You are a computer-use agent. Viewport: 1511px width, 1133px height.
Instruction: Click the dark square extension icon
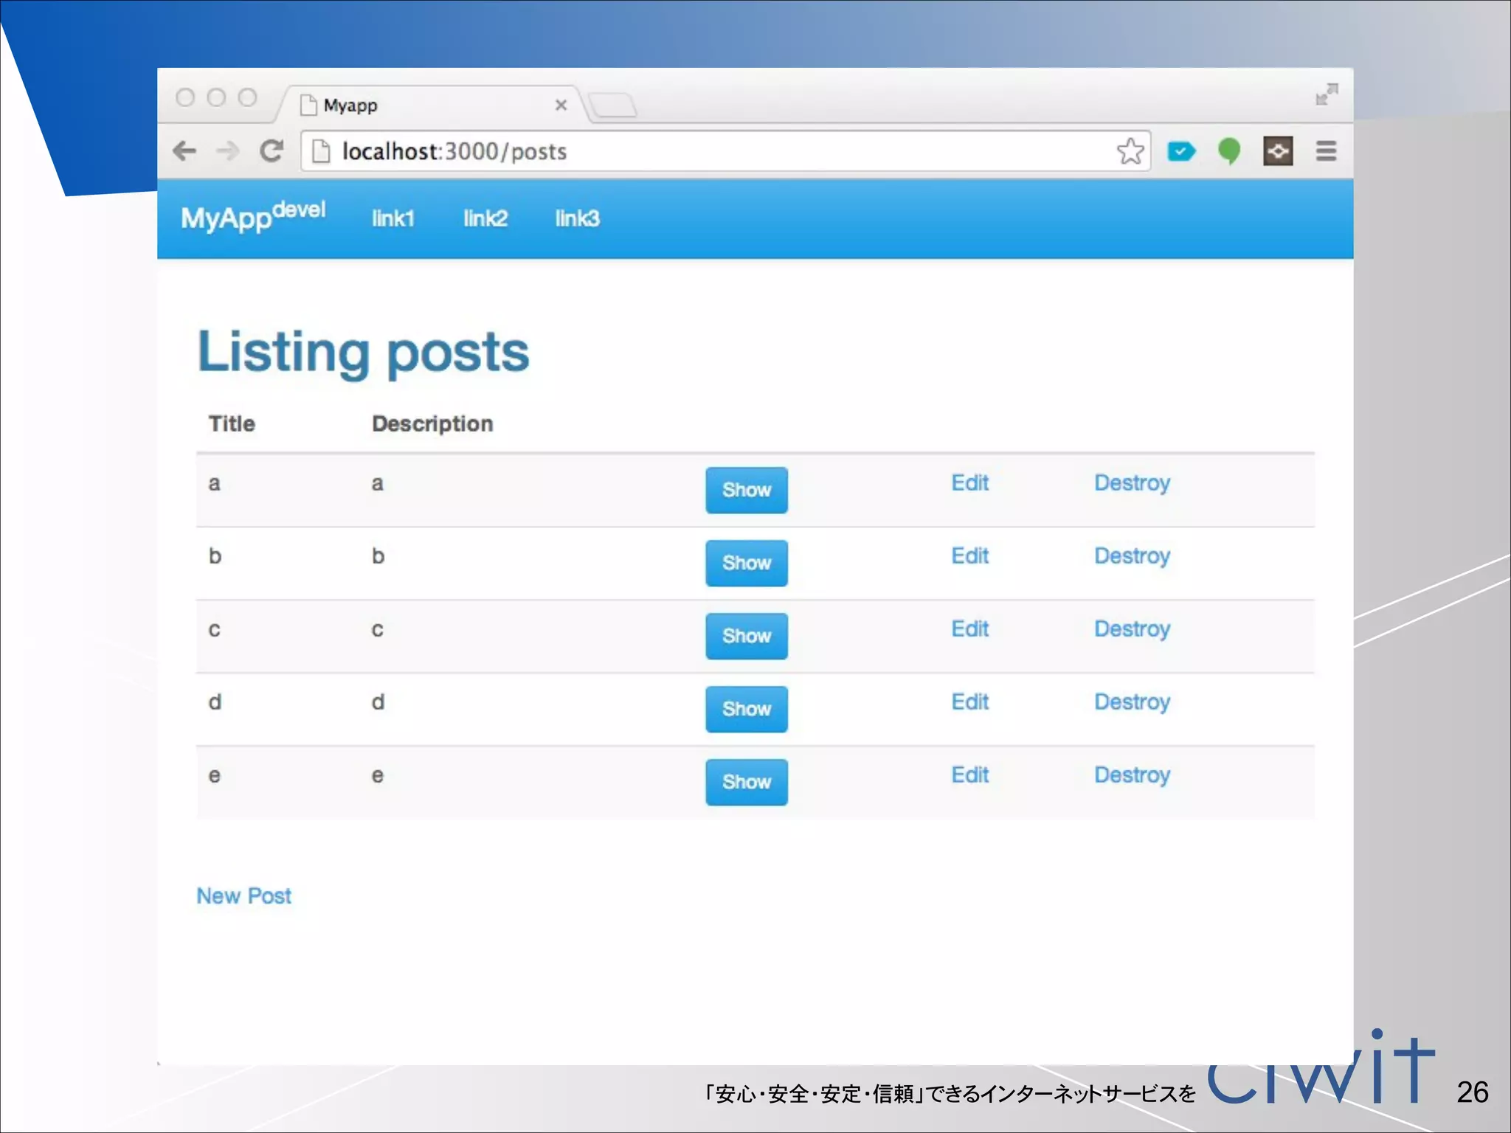pos(1278,151)
